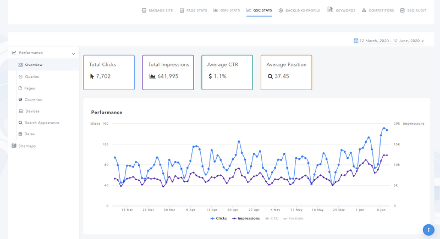Open Countries in the sidebar
440x239 pixels.
(x=33, y=100)
